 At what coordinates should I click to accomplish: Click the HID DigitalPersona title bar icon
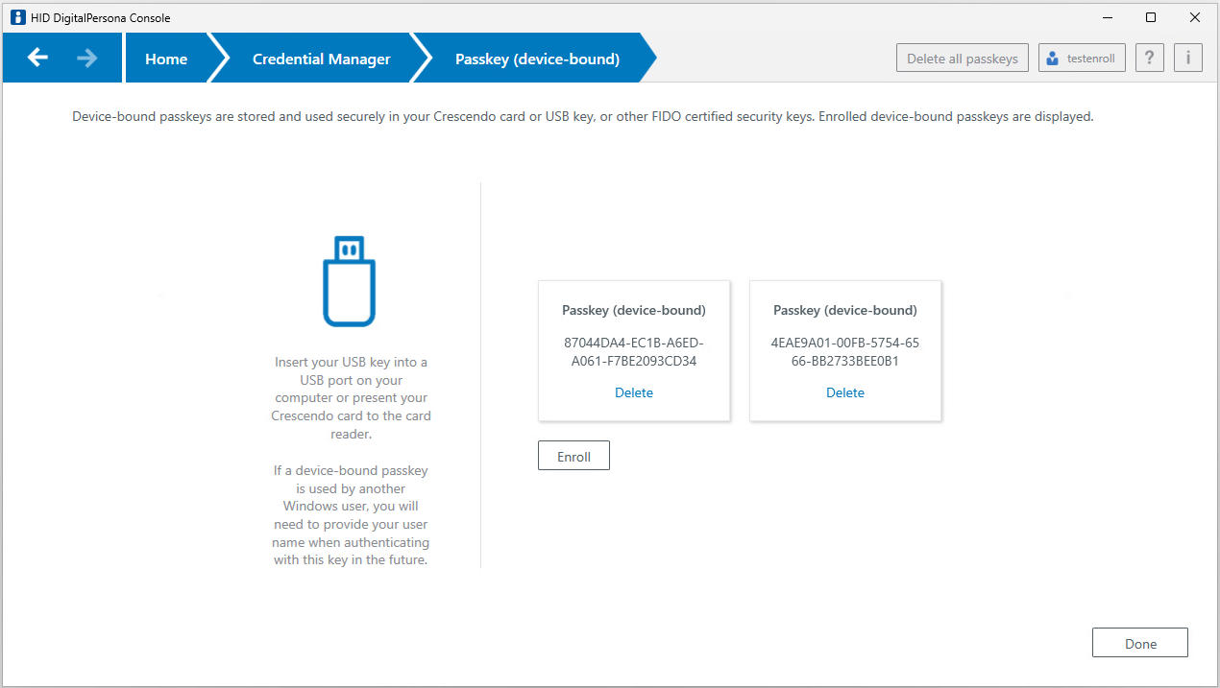pyautogui.click(x=18, y=17)
